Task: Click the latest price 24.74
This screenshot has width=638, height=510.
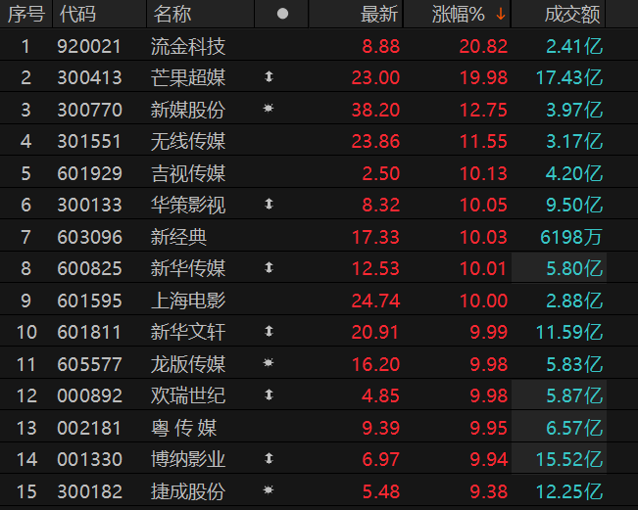Action: coord(375,301)
